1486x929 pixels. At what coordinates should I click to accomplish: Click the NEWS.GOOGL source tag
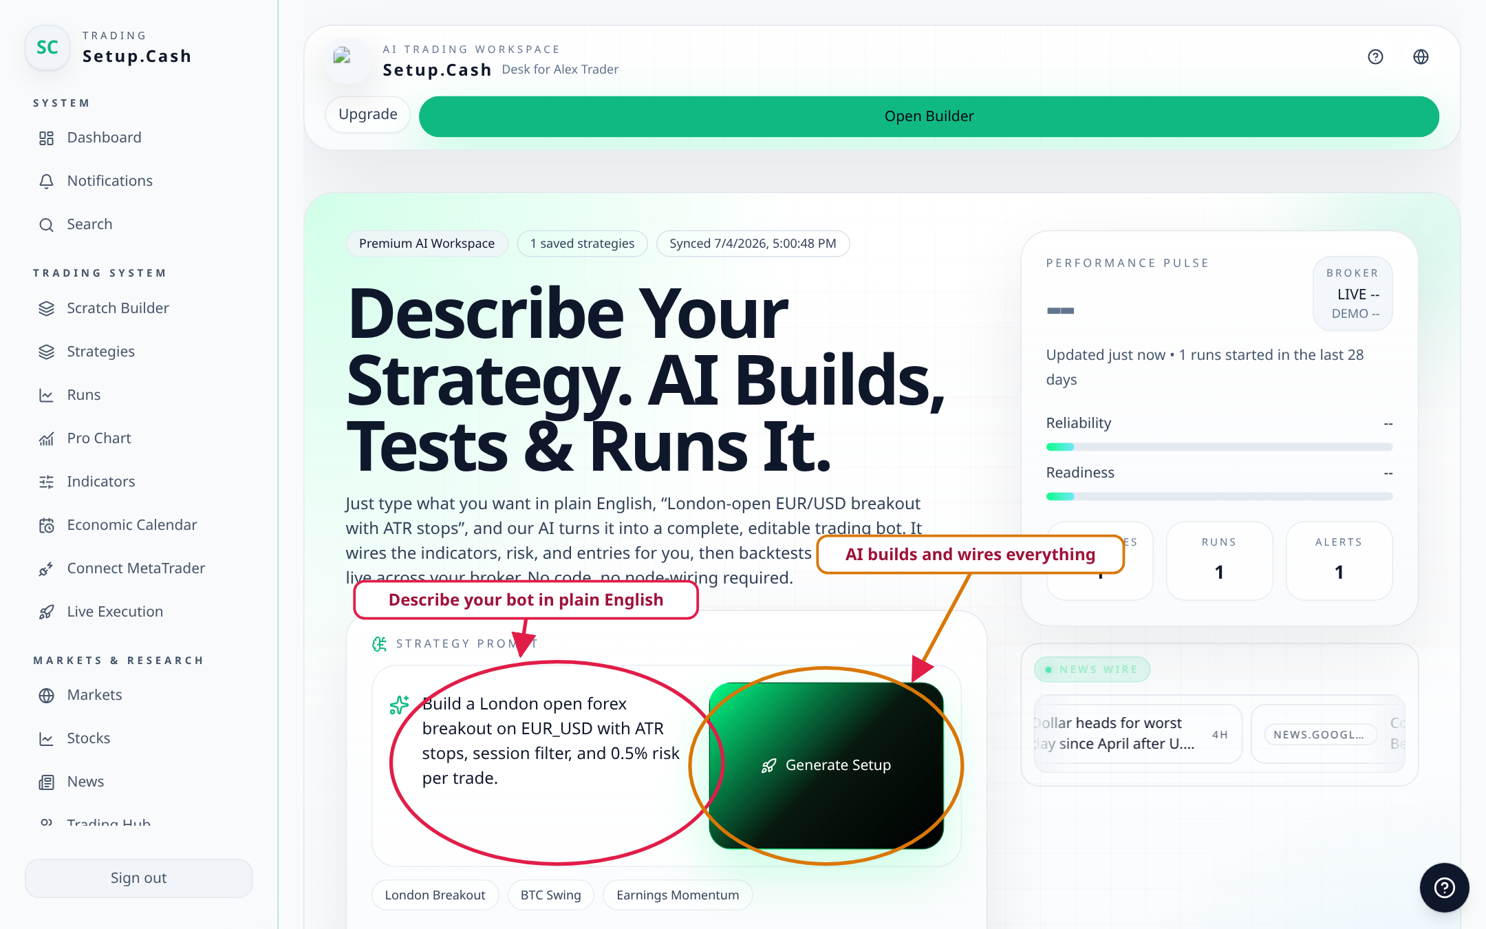pos(1320,735)
